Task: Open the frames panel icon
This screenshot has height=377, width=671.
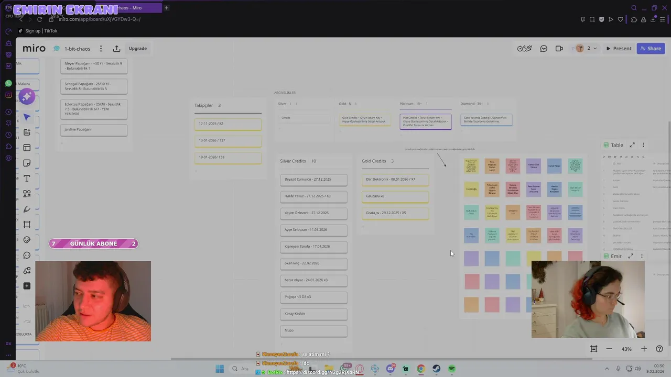Action: [594, 349]
